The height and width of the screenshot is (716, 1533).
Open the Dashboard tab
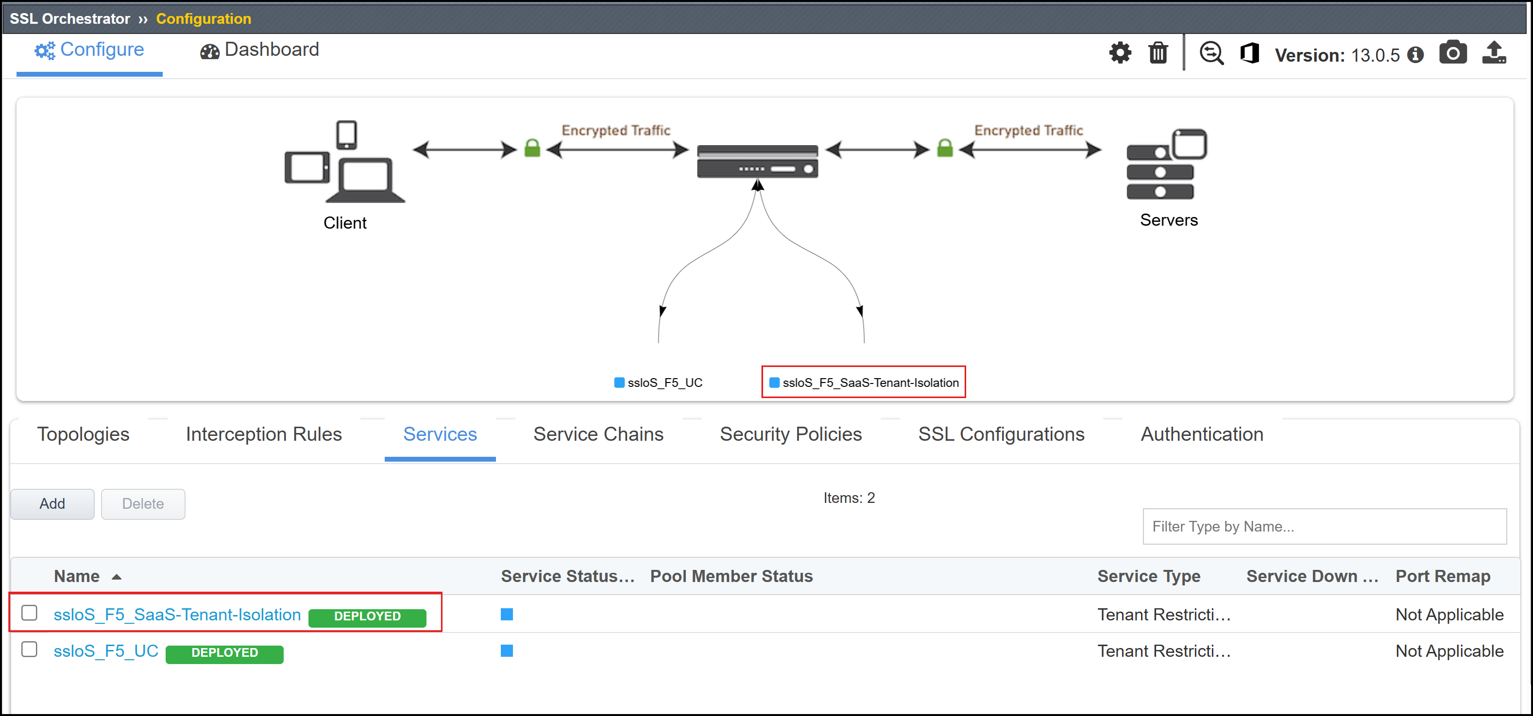pyautogui.click(x=259, y=50)
